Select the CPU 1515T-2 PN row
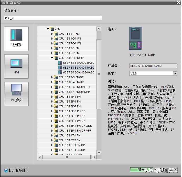 (x=70, y=140)
